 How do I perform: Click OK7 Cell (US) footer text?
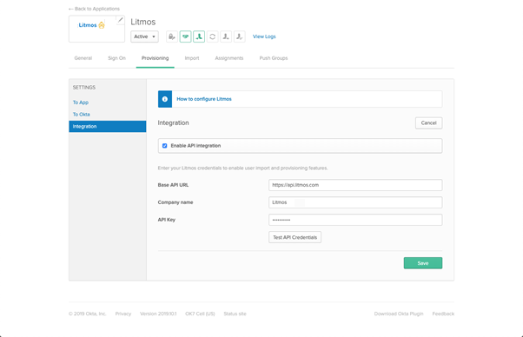(200, 314)
